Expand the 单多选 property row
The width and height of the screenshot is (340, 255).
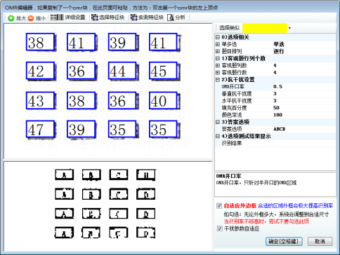[218, 44]
